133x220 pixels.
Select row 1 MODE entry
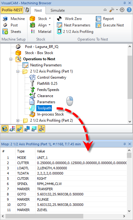(x=63, y=158)
